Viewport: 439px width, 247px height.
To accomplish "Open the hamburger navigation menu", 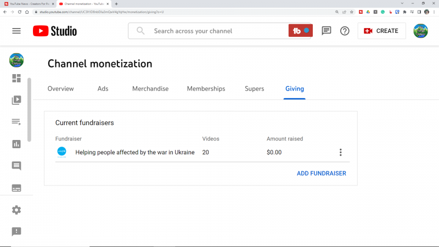I will point(16,31).
